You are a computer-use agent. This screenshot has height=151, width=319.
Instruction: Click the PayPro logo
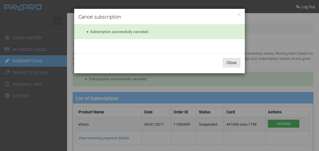pyautogui.click(x=23, y=7)
